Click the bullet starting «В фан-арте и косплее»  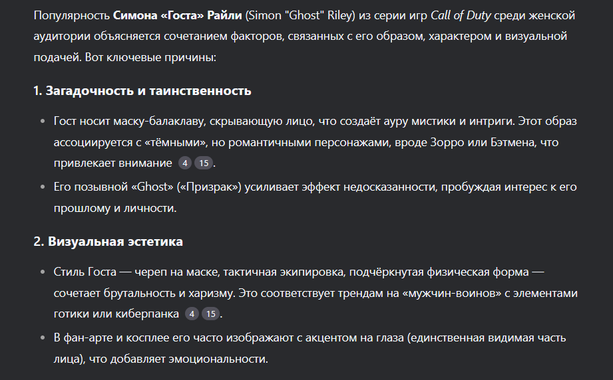(x=309, y=348)
